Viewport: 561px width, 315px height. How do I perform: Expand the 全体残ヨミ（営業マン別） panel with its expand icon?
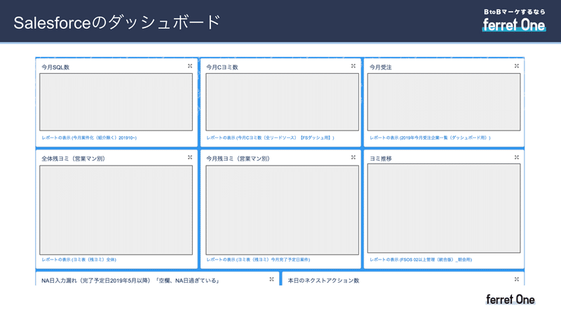[x=190, y=157]
